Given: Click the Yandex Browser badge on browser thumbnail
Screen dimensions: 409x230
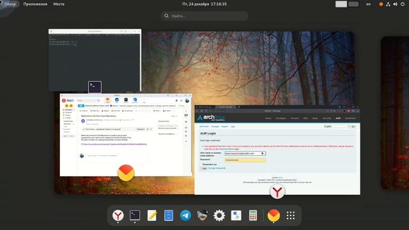Looking at the screenshot, I should 277,192.
